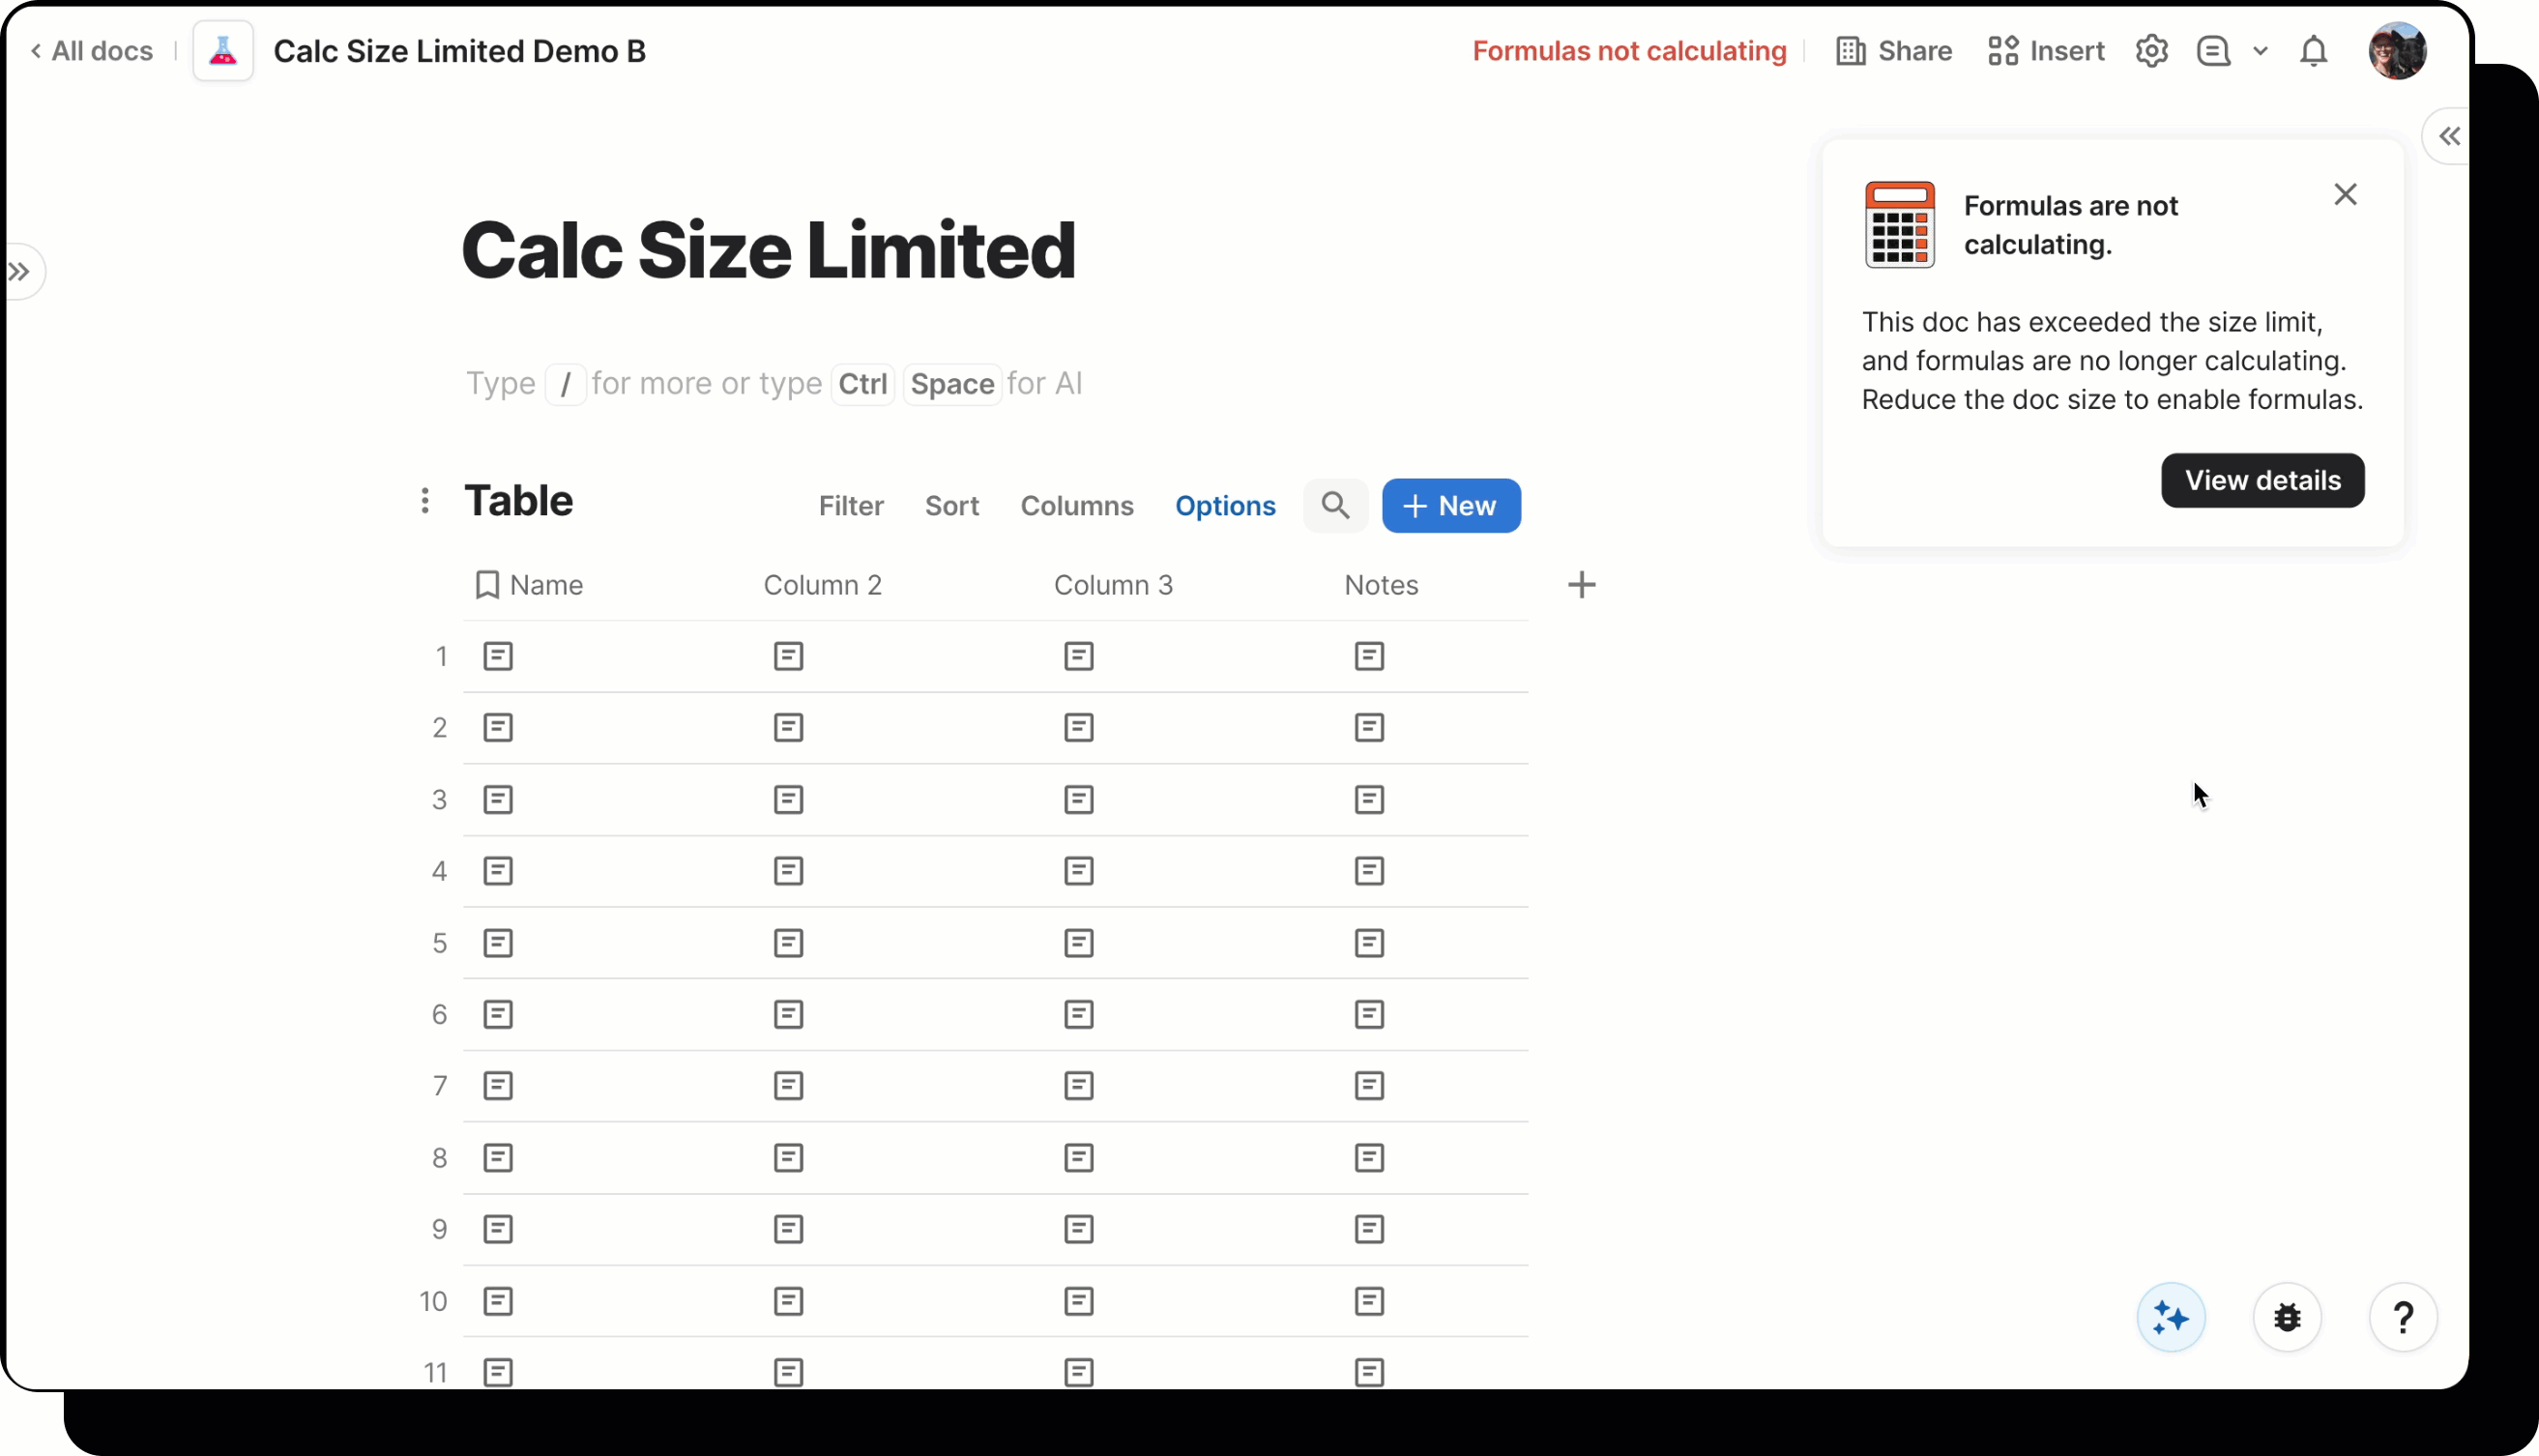The image size is (2539, 1456).
Task: Open the table Filter menu
Action: coord(850,506)
